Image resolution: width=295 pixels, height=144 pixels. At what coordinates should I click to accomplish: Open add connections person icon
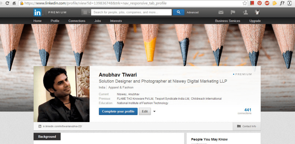245,12
